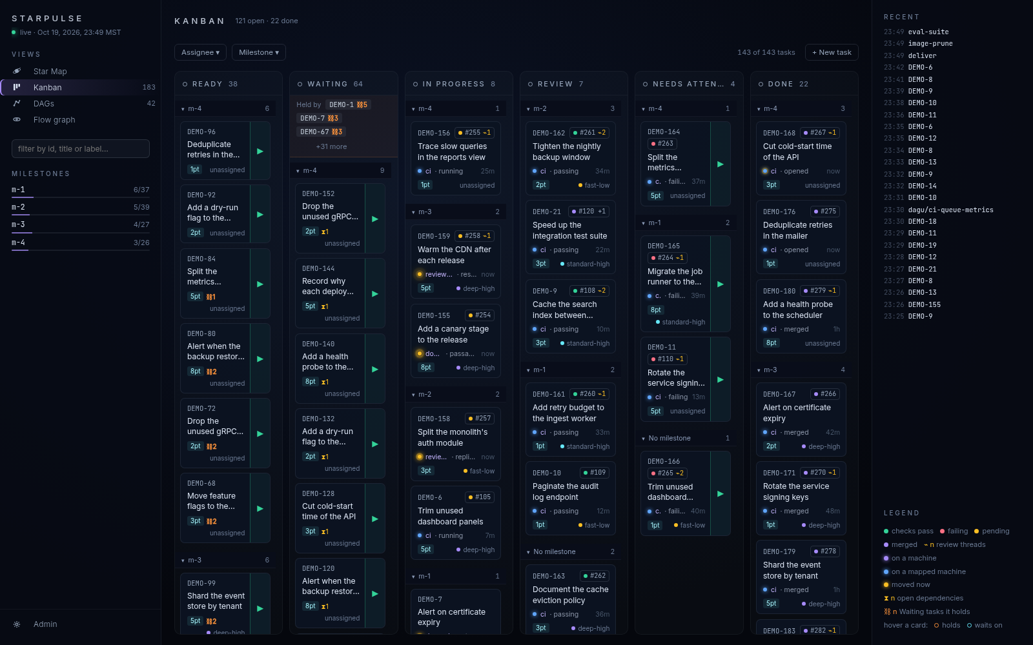Click the play arrow on DEMO-140

[375, 369]
